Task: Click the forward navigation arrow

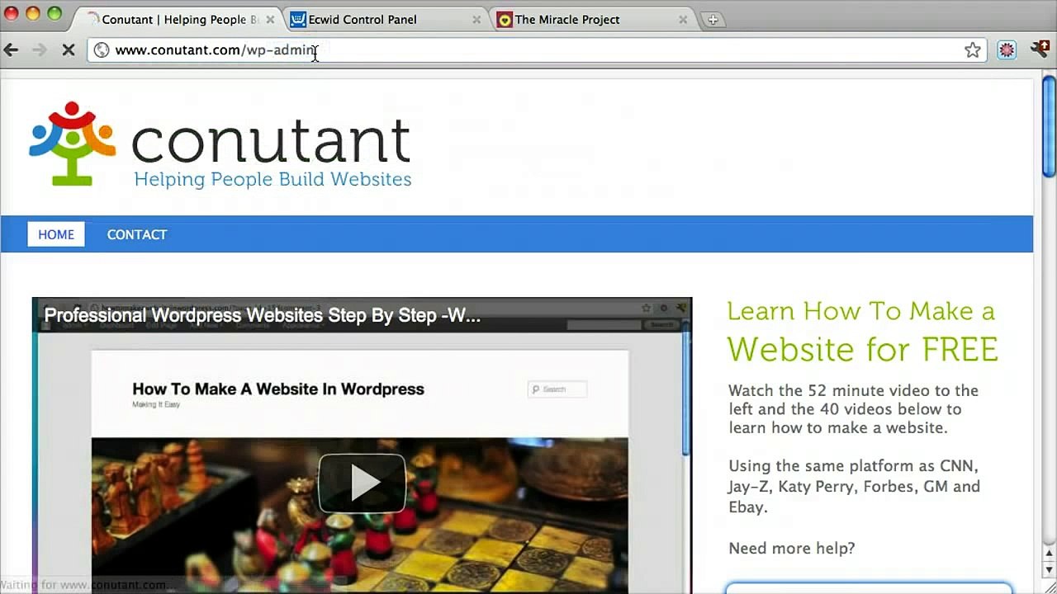Action: 39,50
